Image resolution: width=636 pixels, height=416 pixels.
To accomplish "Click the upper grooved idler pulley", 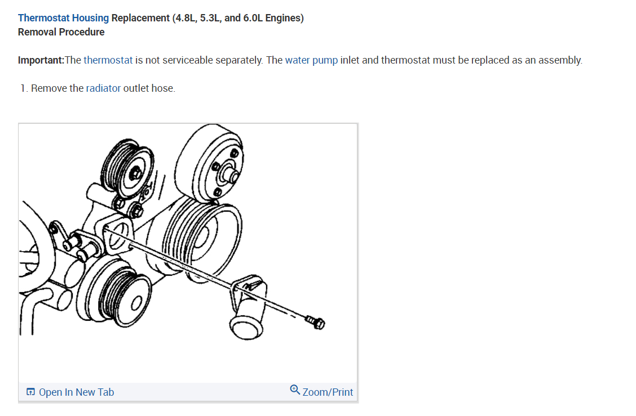I will [x=127, y=168].
